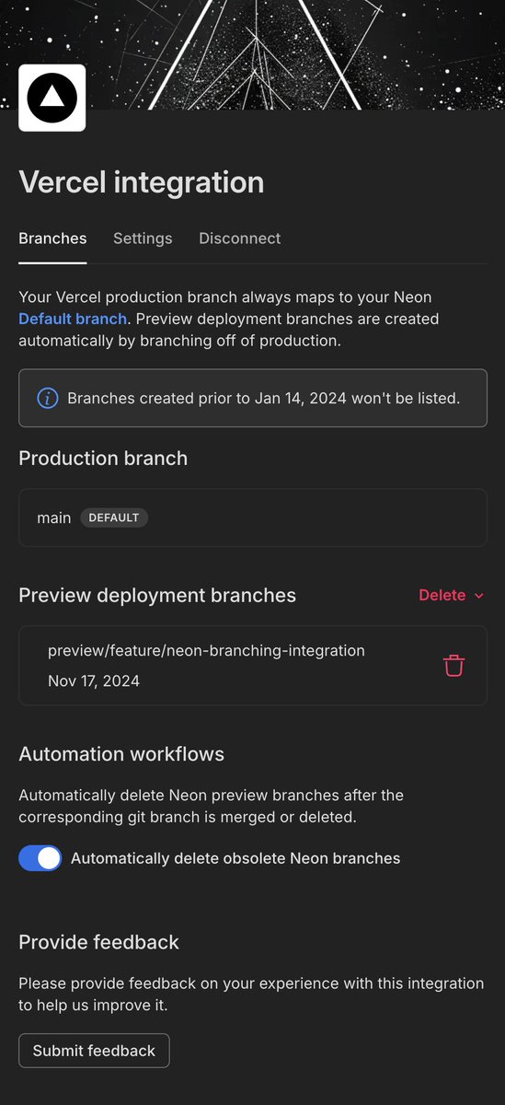Switch to the Branches tab
Viewport: 505px width, 1105px height.
(x=52, y=238)
